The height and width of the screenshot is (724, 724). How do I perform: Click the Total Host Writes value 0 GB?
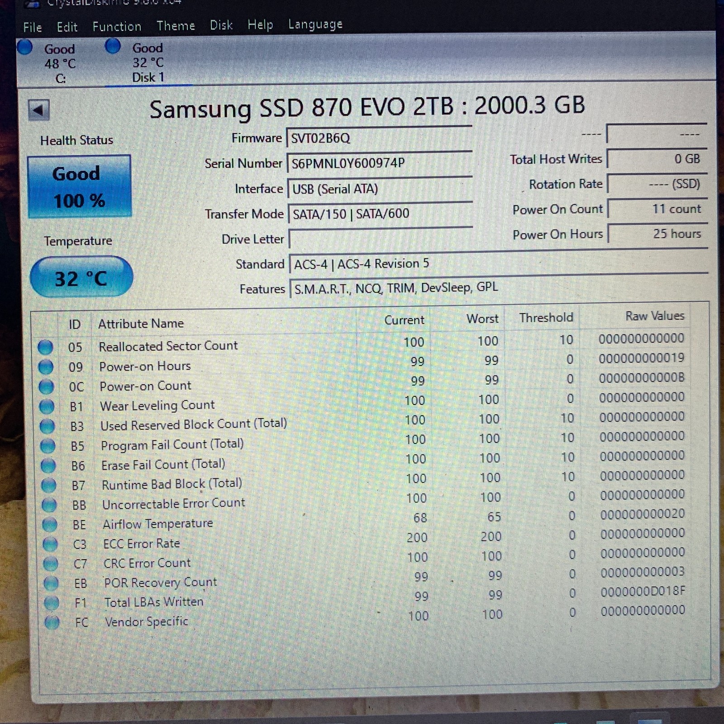click(x=657, y=159)
